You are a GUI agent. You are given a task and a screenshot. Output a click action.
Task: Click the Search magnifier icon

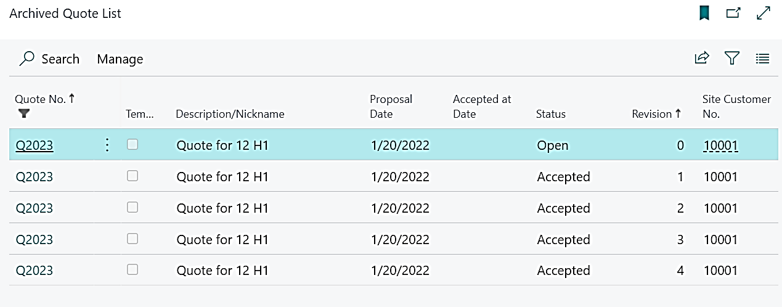pyautogui.click(x=26, y=59)
